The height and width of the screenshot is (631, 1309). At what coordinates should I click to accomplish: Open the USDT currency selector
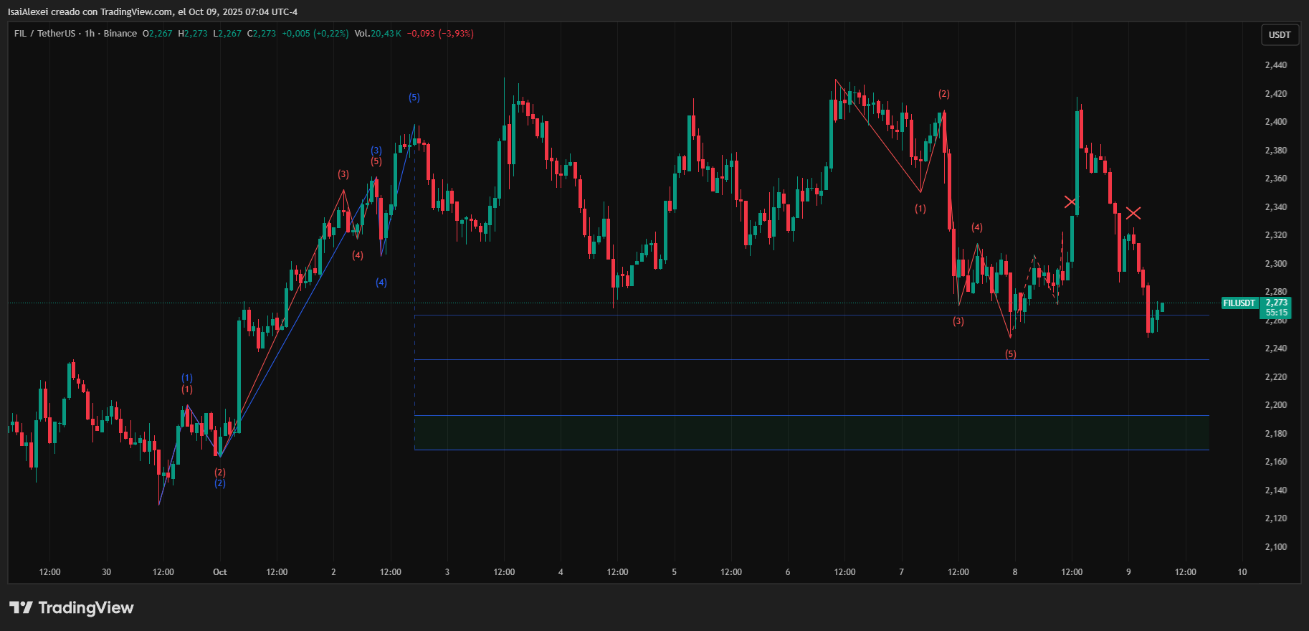pos(1280,34)
